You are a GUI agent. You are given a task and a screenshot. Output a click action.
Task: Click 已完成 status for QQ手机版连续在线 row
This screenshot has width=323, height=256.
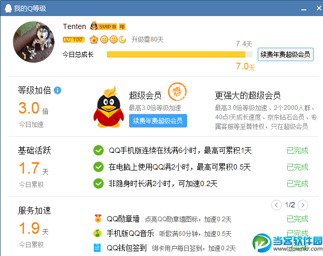pyautogui.click(x=298, y=151)
